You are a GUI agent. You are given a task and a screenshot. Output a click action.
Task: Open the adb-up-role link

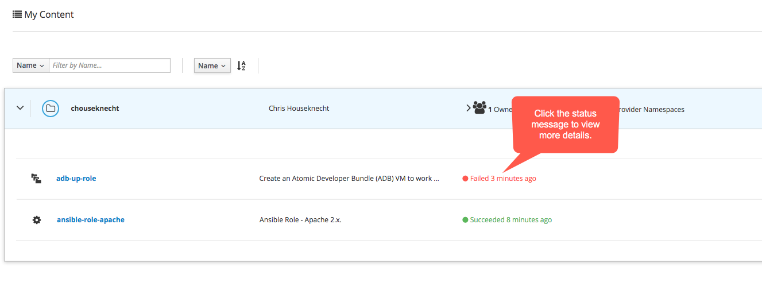76,179
